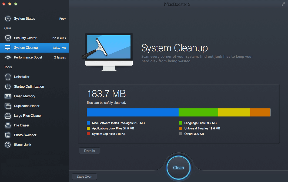288x182 pixels.
Task: Click the Uninstaller trash can icon
Action: pyautogui.click(x=8, y=77)
